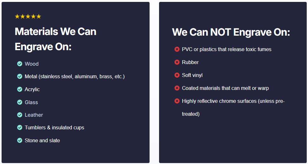Click the checkmark icon beside Leather

click(x=20, y=115)
